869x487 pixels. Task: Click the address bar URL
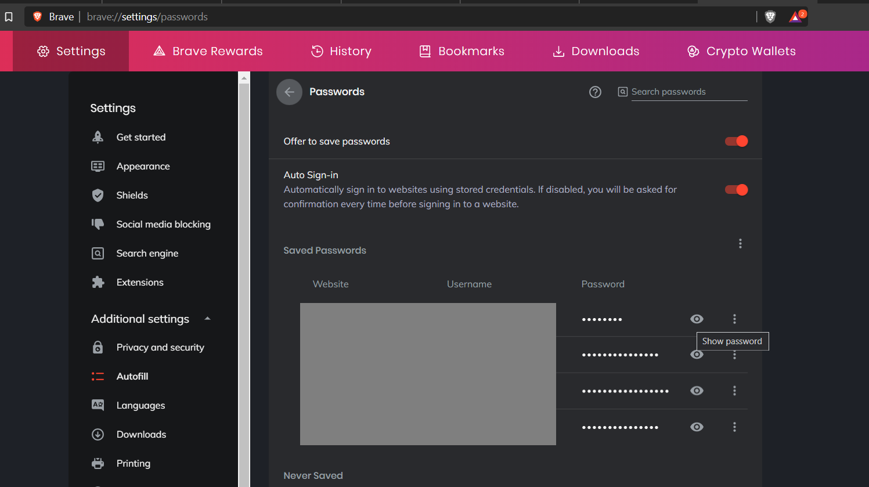pos(147,17)
